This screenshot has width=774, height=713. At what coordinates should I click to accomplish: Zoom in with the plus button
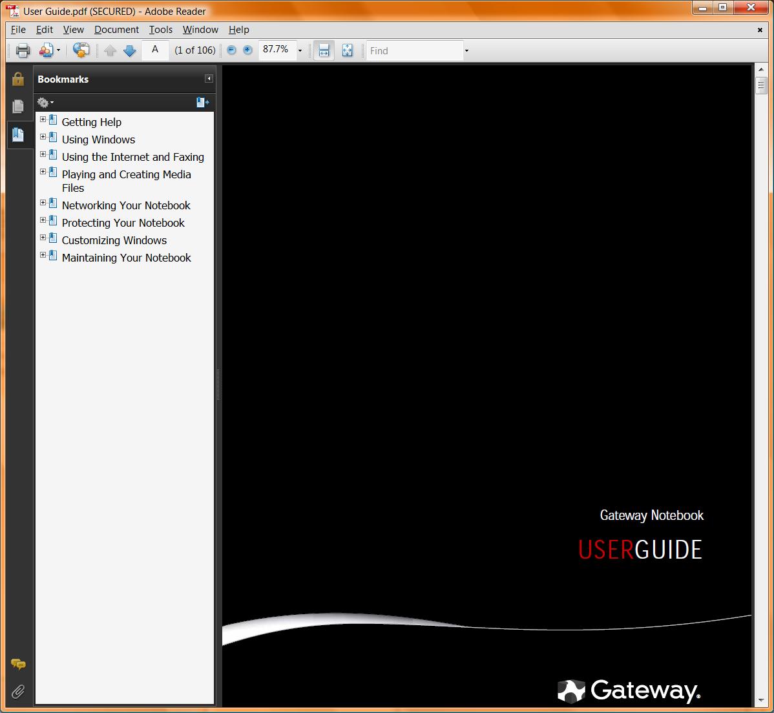248,50
